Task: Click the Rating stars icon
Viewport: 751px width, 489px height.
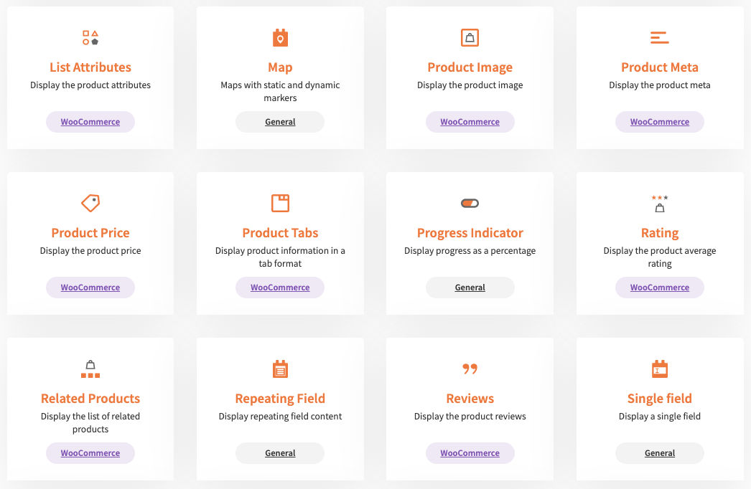Action: coord(659,203)
